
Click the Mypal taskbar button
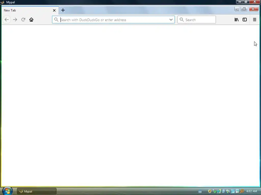[x=37, y=191]
